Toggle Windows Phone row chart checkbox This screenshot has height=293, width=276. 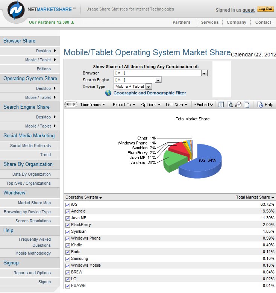pos(68,238)
